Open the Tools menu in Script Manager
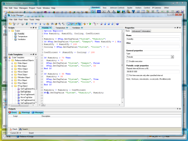The height and width of the screenshot is (141, 188). (x=32, y=19)
